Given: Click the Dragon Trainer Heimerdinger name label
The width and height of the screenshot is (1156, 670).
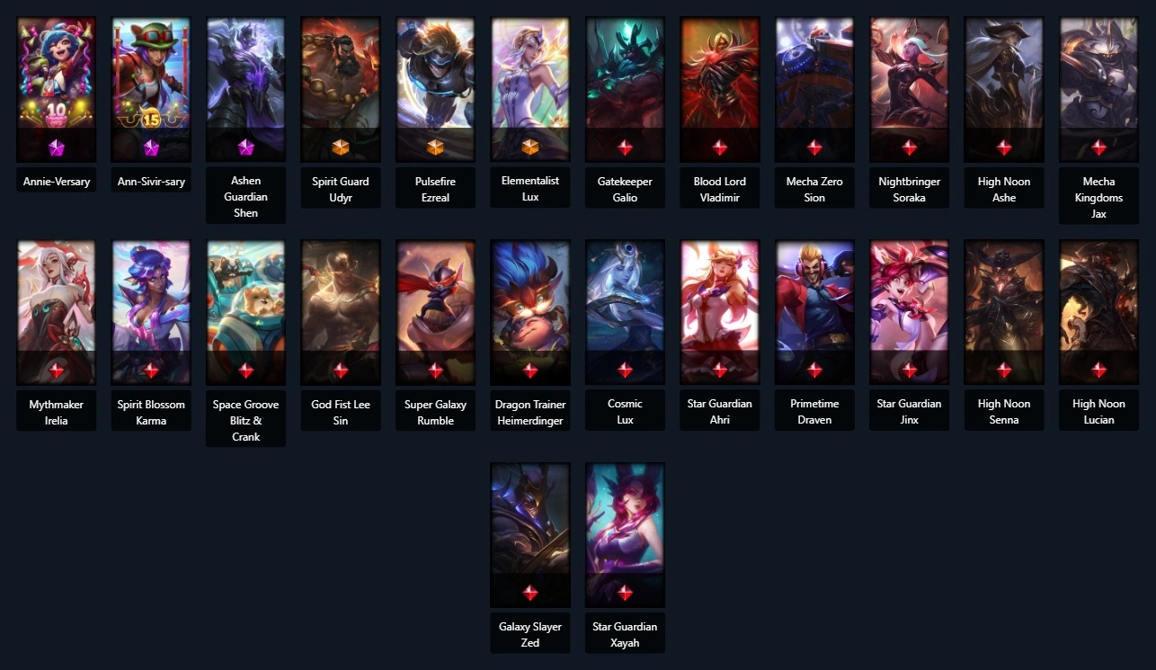Looking at the screenshot, I should (x=530, y=412).
